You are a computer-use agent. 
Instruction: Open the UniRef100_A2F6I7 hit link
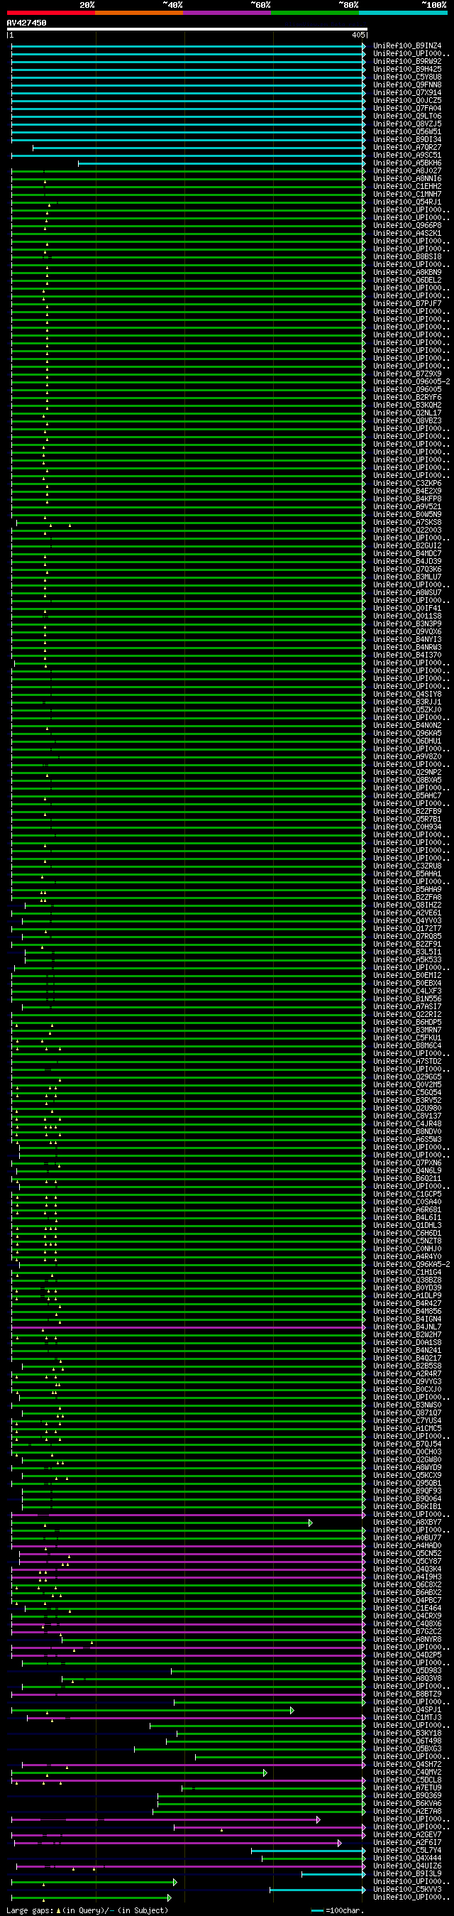click(x=407, y=1842)
